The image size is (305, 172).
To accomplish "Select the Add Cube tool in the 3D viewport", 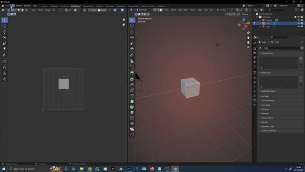I will pos(132,67).
